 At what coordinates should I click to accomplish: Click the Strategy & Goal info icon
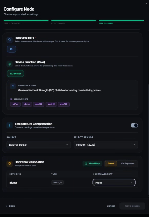13,86
